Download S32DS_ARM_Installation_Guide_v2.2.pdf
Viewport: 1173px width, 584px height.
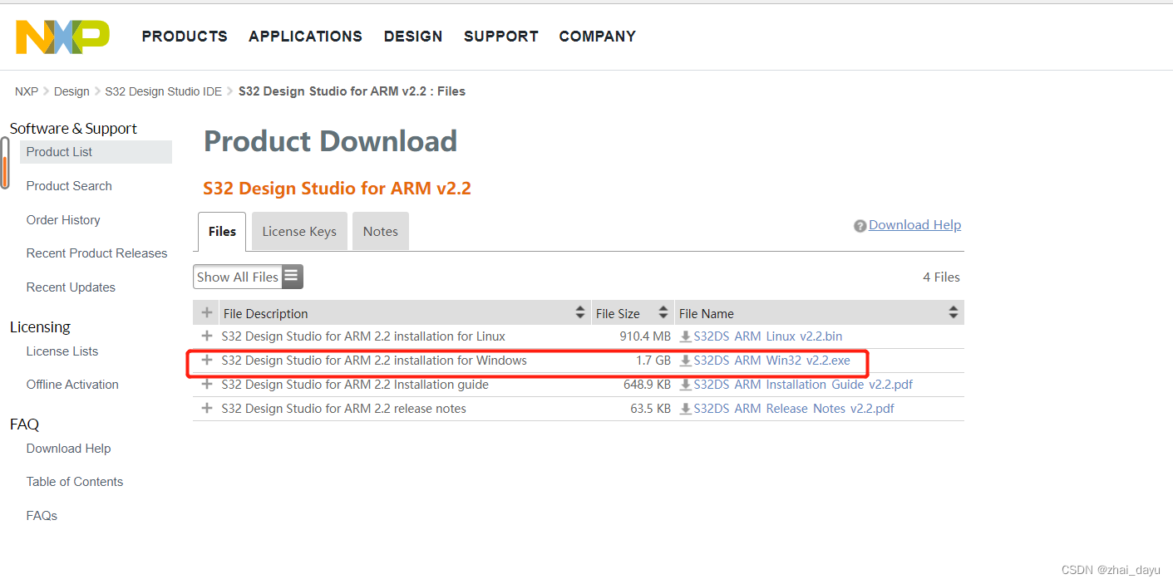tap(803, 385)
